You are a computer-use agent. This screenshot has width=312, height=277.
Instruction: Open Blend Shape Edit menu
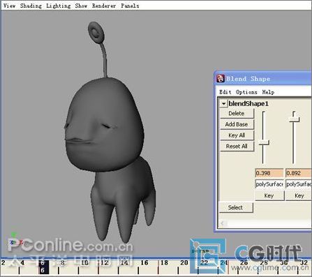click(x=225, y=92)
